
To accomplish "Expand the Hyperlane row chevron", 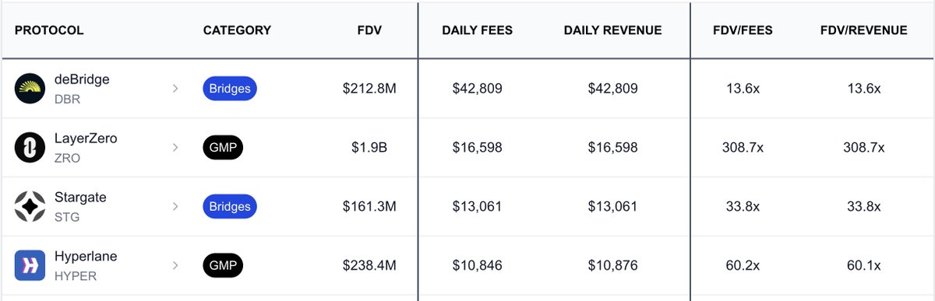I will (175, 265).
